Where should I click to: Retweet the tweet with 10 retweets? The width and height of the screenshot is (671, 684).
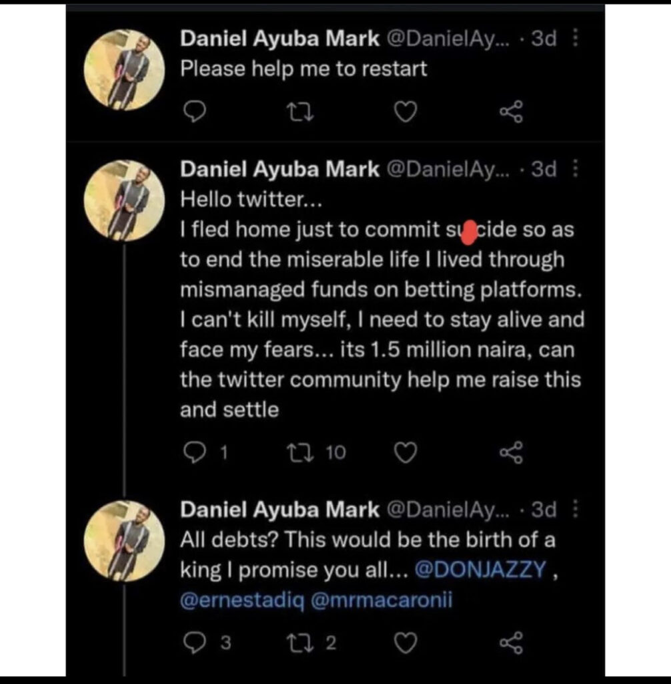click(297, 454)
